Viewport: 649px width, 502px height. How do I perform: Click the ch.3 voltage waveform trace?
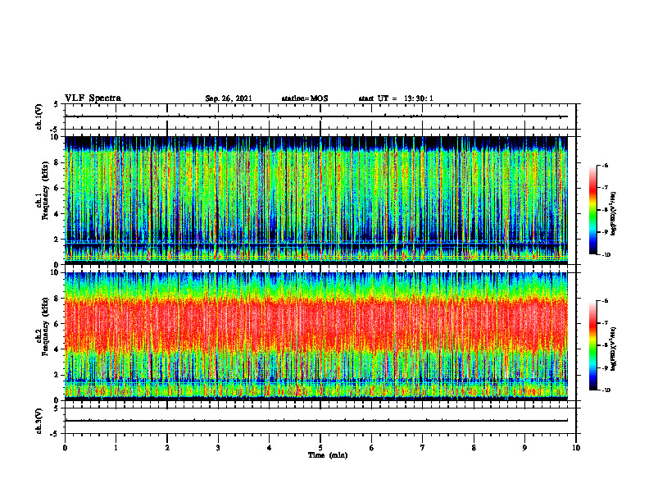(x=316, y=421)
